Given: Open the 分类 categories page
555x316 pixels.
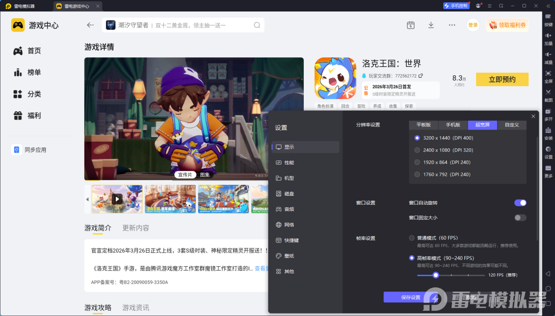Looking at the screenshot, I should pos(27,94).
